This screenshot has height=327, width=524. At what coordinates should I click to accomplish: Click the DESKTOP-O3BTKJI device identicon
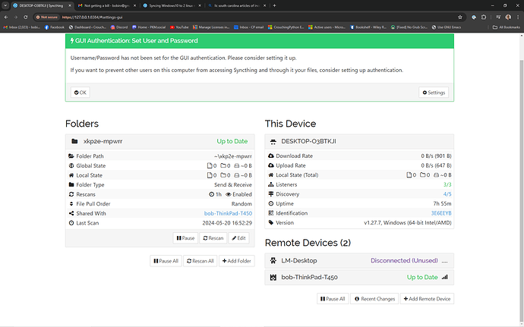pyautogui.click(x=273, y=142)
